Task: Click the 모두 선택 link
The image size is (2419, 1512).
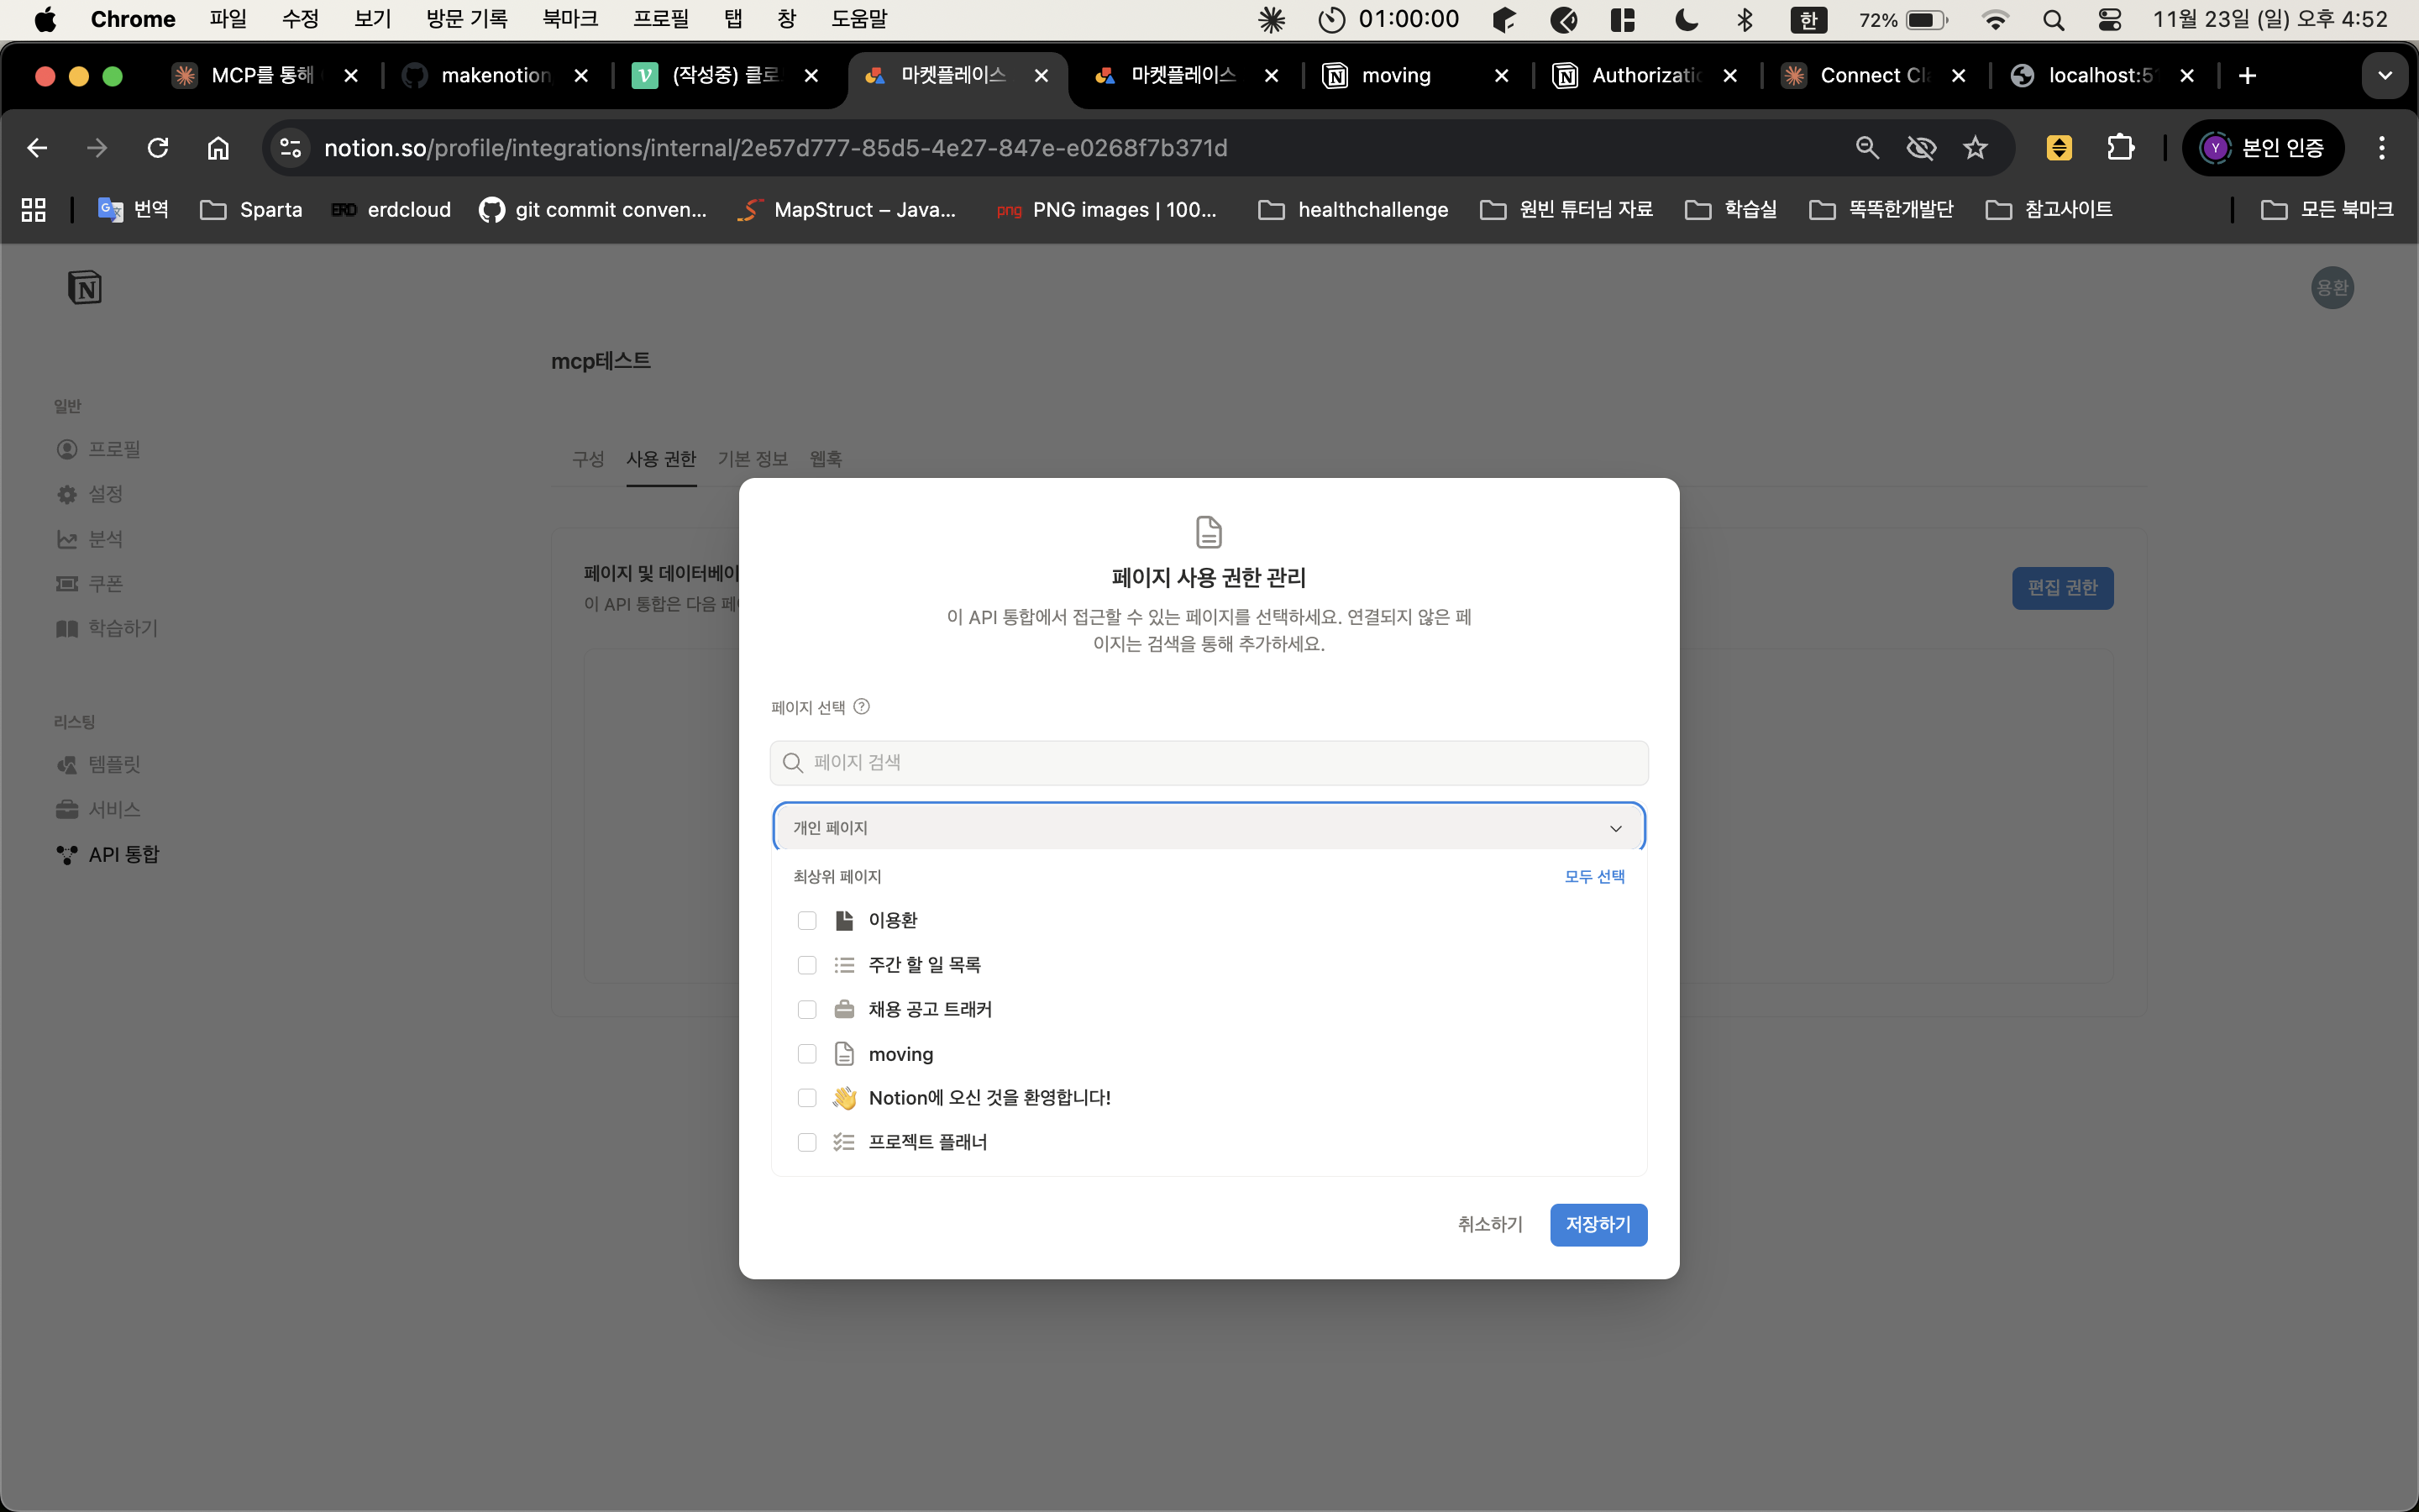Action: click(1594, 876)
